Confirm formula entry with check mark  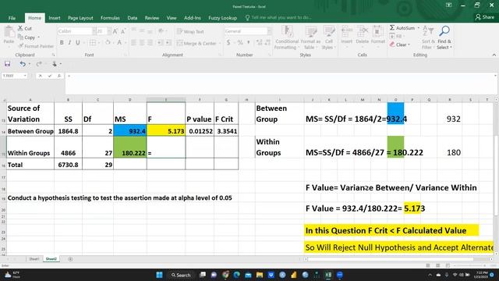click(x=50, y=76)
